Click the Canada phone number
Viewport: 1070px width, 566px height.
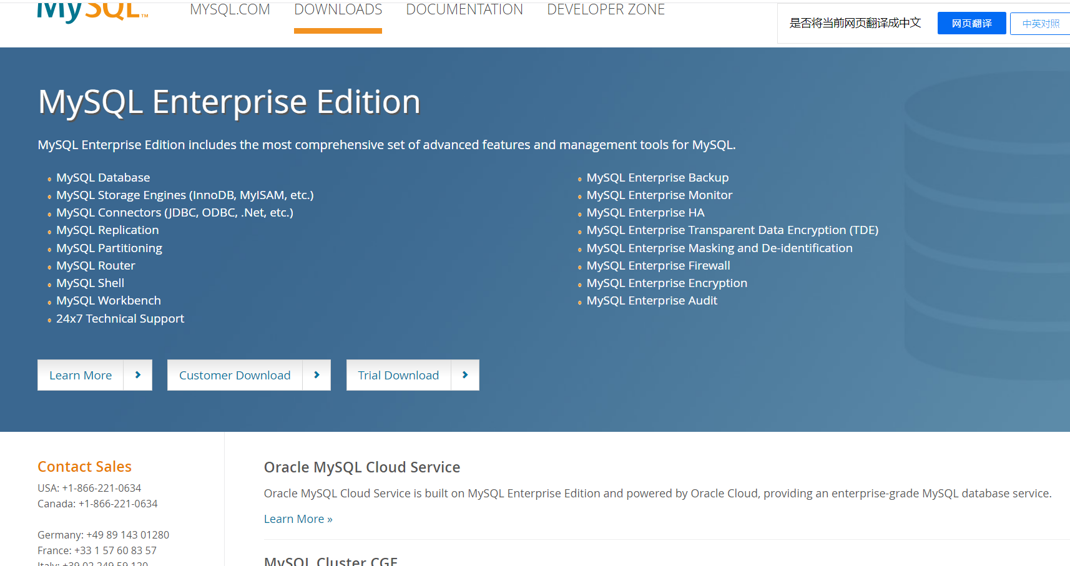pos(118,504)
